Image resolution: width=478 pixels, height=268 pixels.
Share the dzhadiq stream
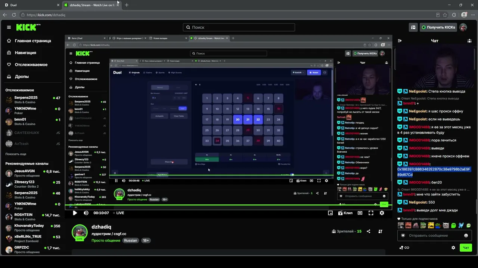pos(369,231)
